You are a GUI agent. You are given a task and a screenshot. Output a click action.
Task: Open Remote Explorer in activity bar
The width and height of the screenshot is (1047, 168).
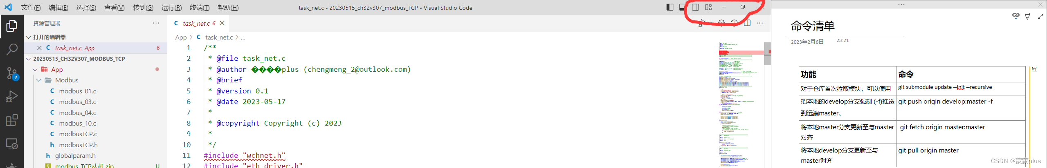point(12,144)
